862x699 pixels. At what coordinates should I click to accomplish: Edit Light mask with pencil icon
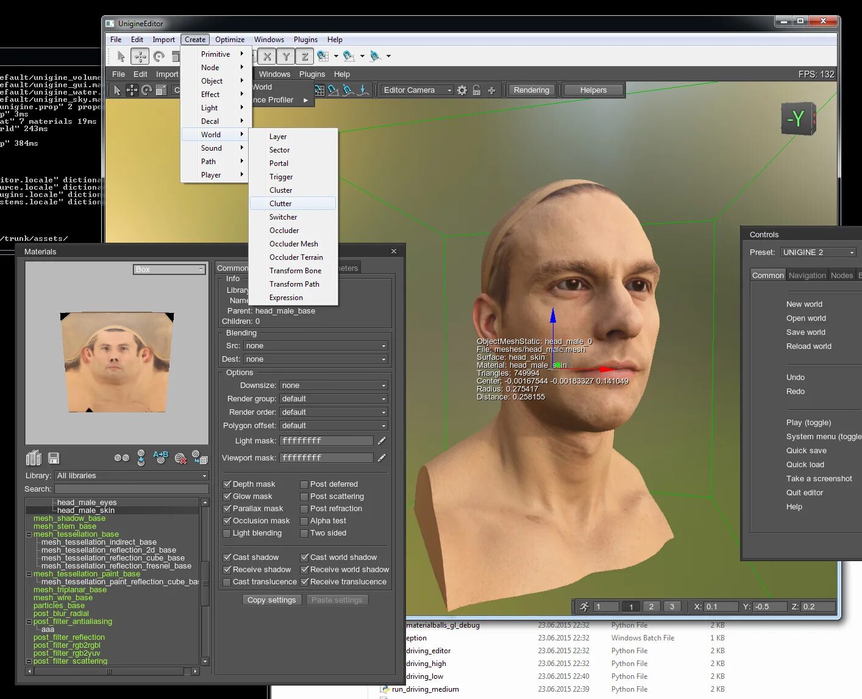pyautogui.click(x=382, y=441)
